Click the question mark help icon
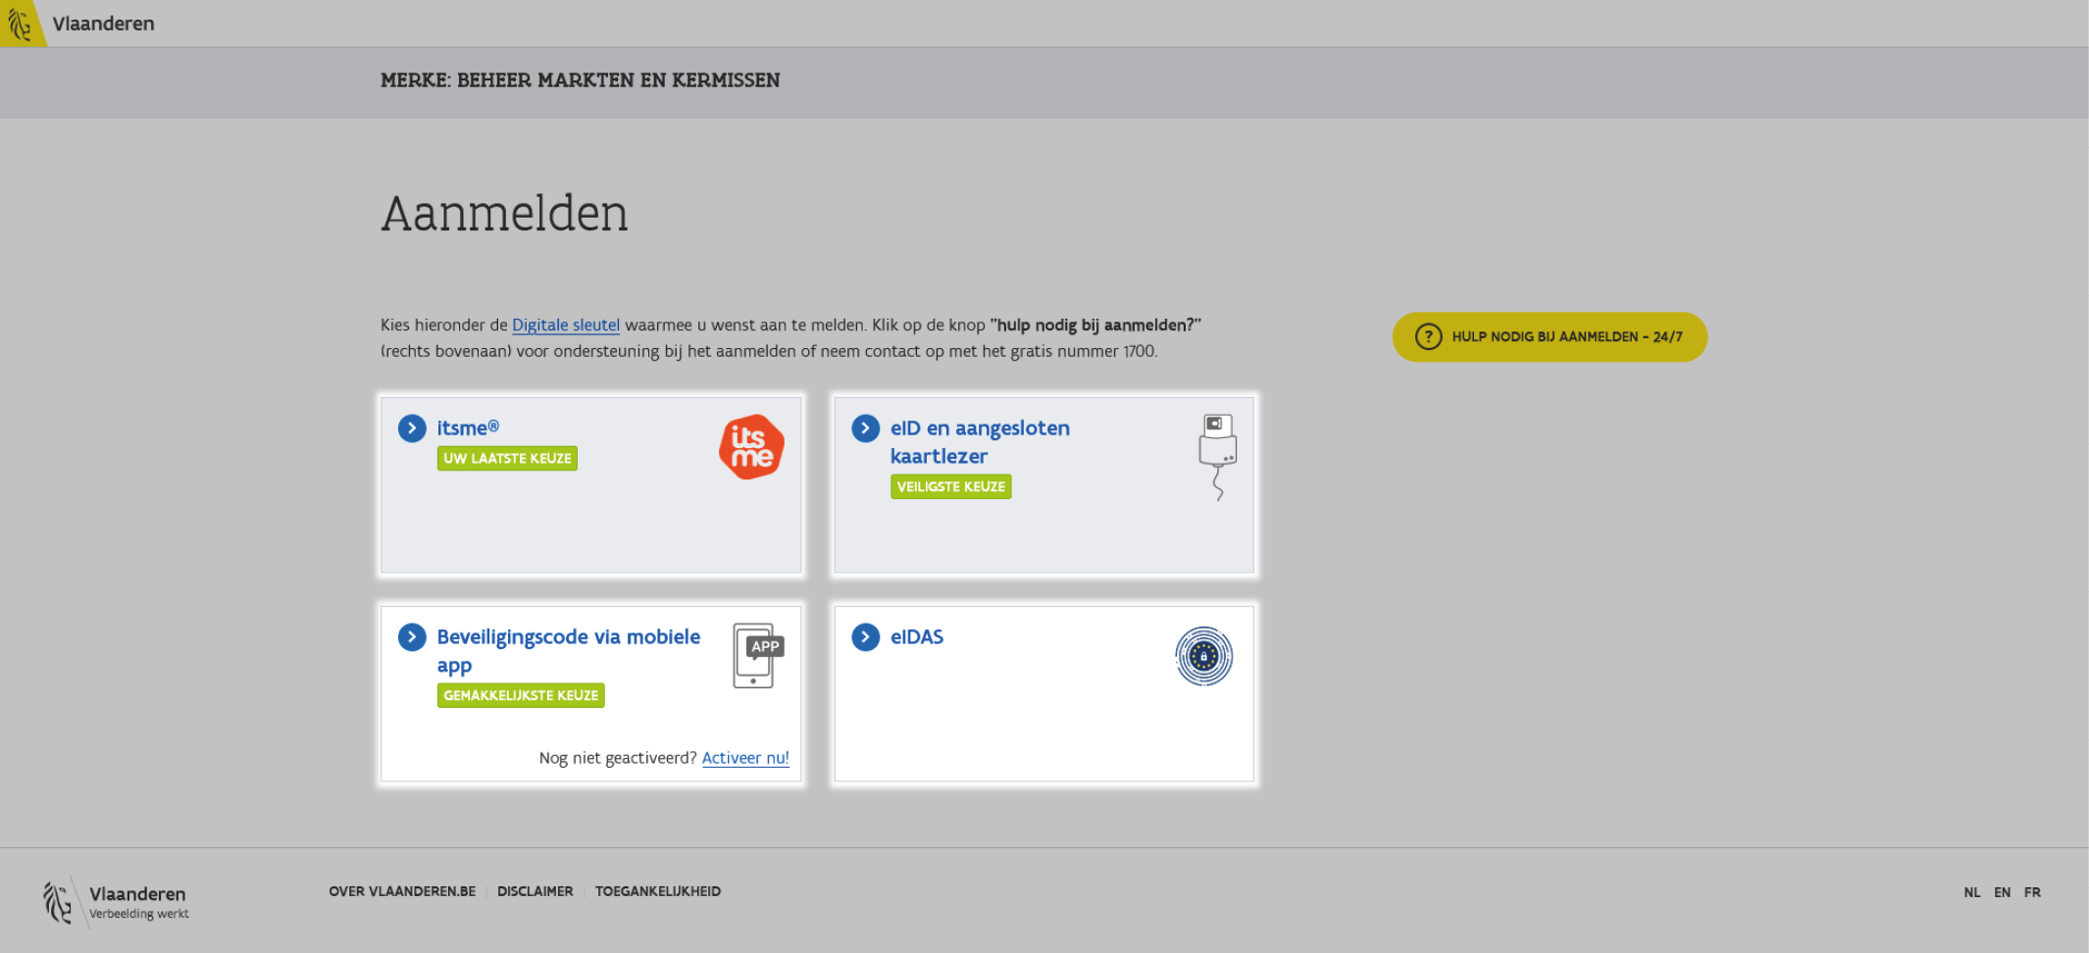The image size is (2089, 953). [x=1428, y=337]
